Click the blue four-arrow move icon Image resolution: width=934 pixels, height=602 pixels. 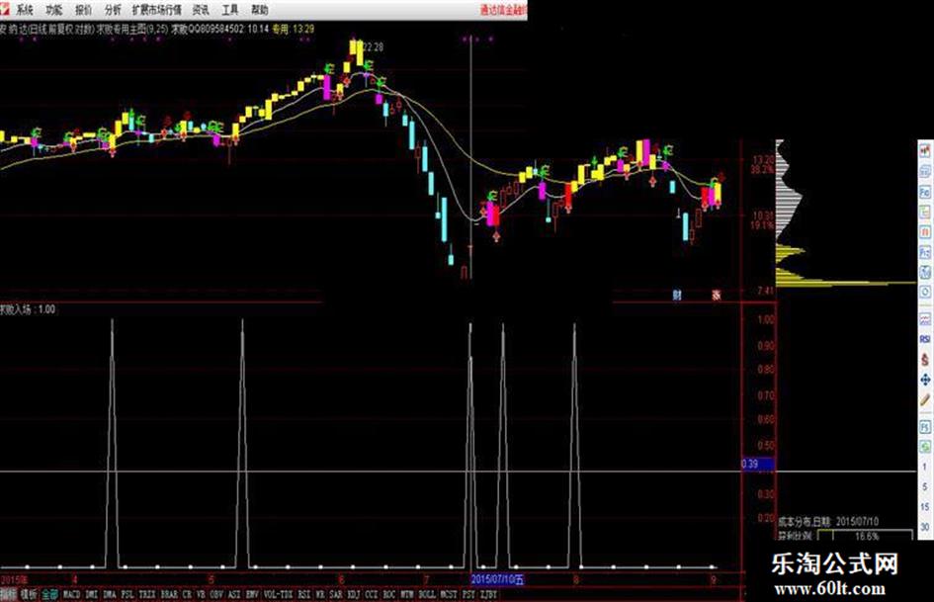pyautogui.click(x=925, y=380)
